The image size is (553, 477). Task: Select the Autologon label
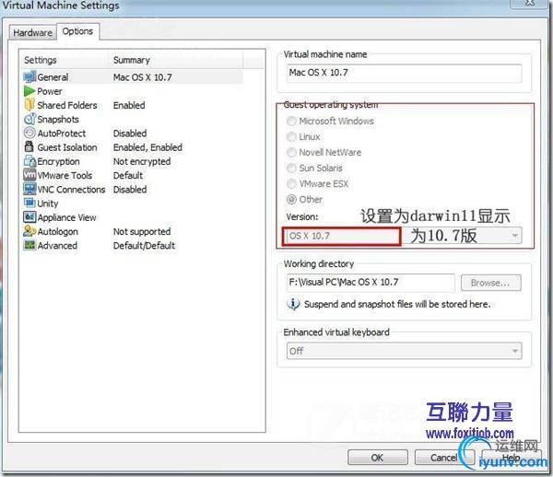57,231
